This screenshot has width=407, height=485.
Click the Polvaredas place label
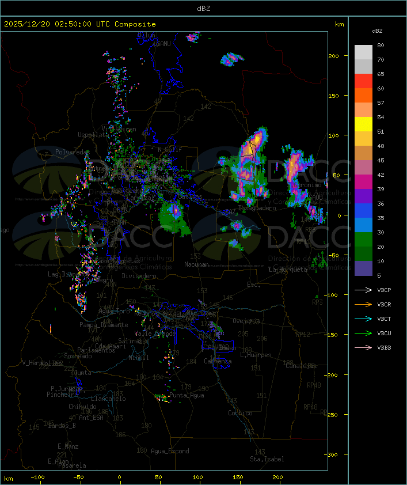pyautogui.click(x=73, y=152)
